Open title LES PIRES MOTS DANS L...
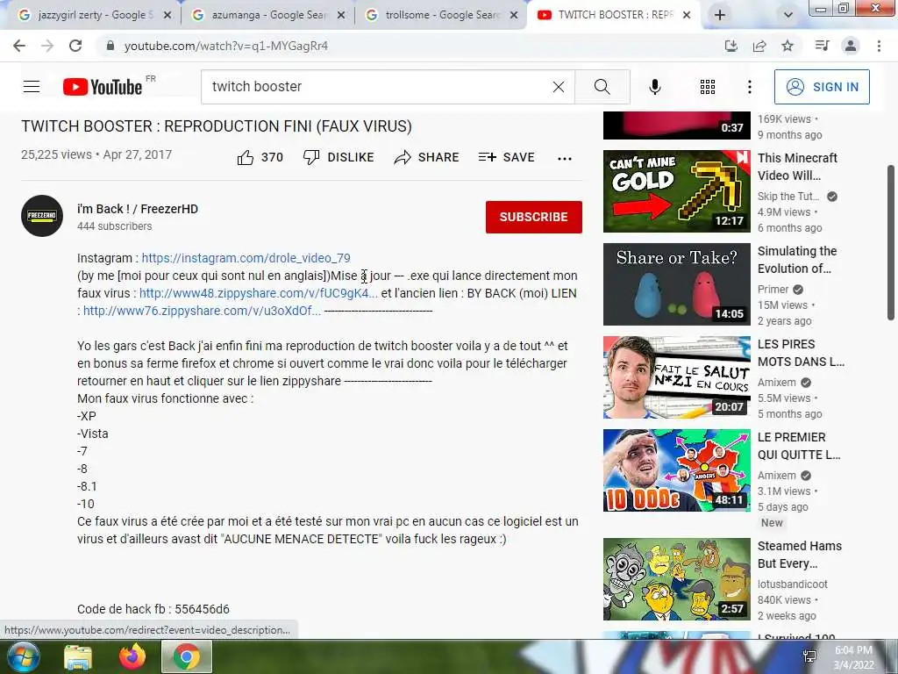 pyautogui.click(x=801, y=353)
